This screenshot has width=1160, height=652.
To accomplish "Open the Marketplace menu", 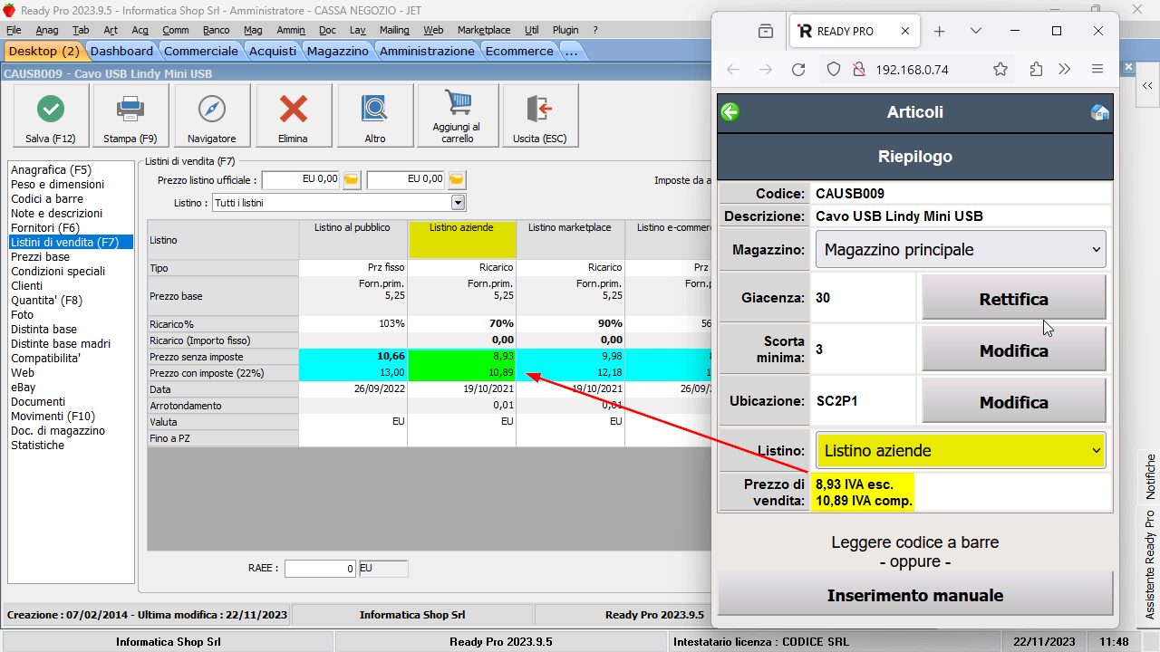I will pyautogui.click(x=484, y=30).
